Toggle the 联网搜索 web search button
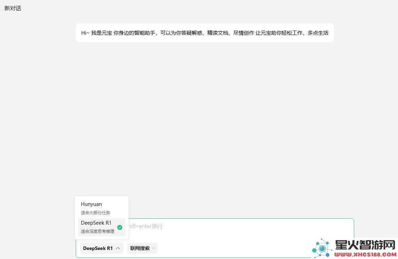This screenshot has height=259, width=398. 142,248
